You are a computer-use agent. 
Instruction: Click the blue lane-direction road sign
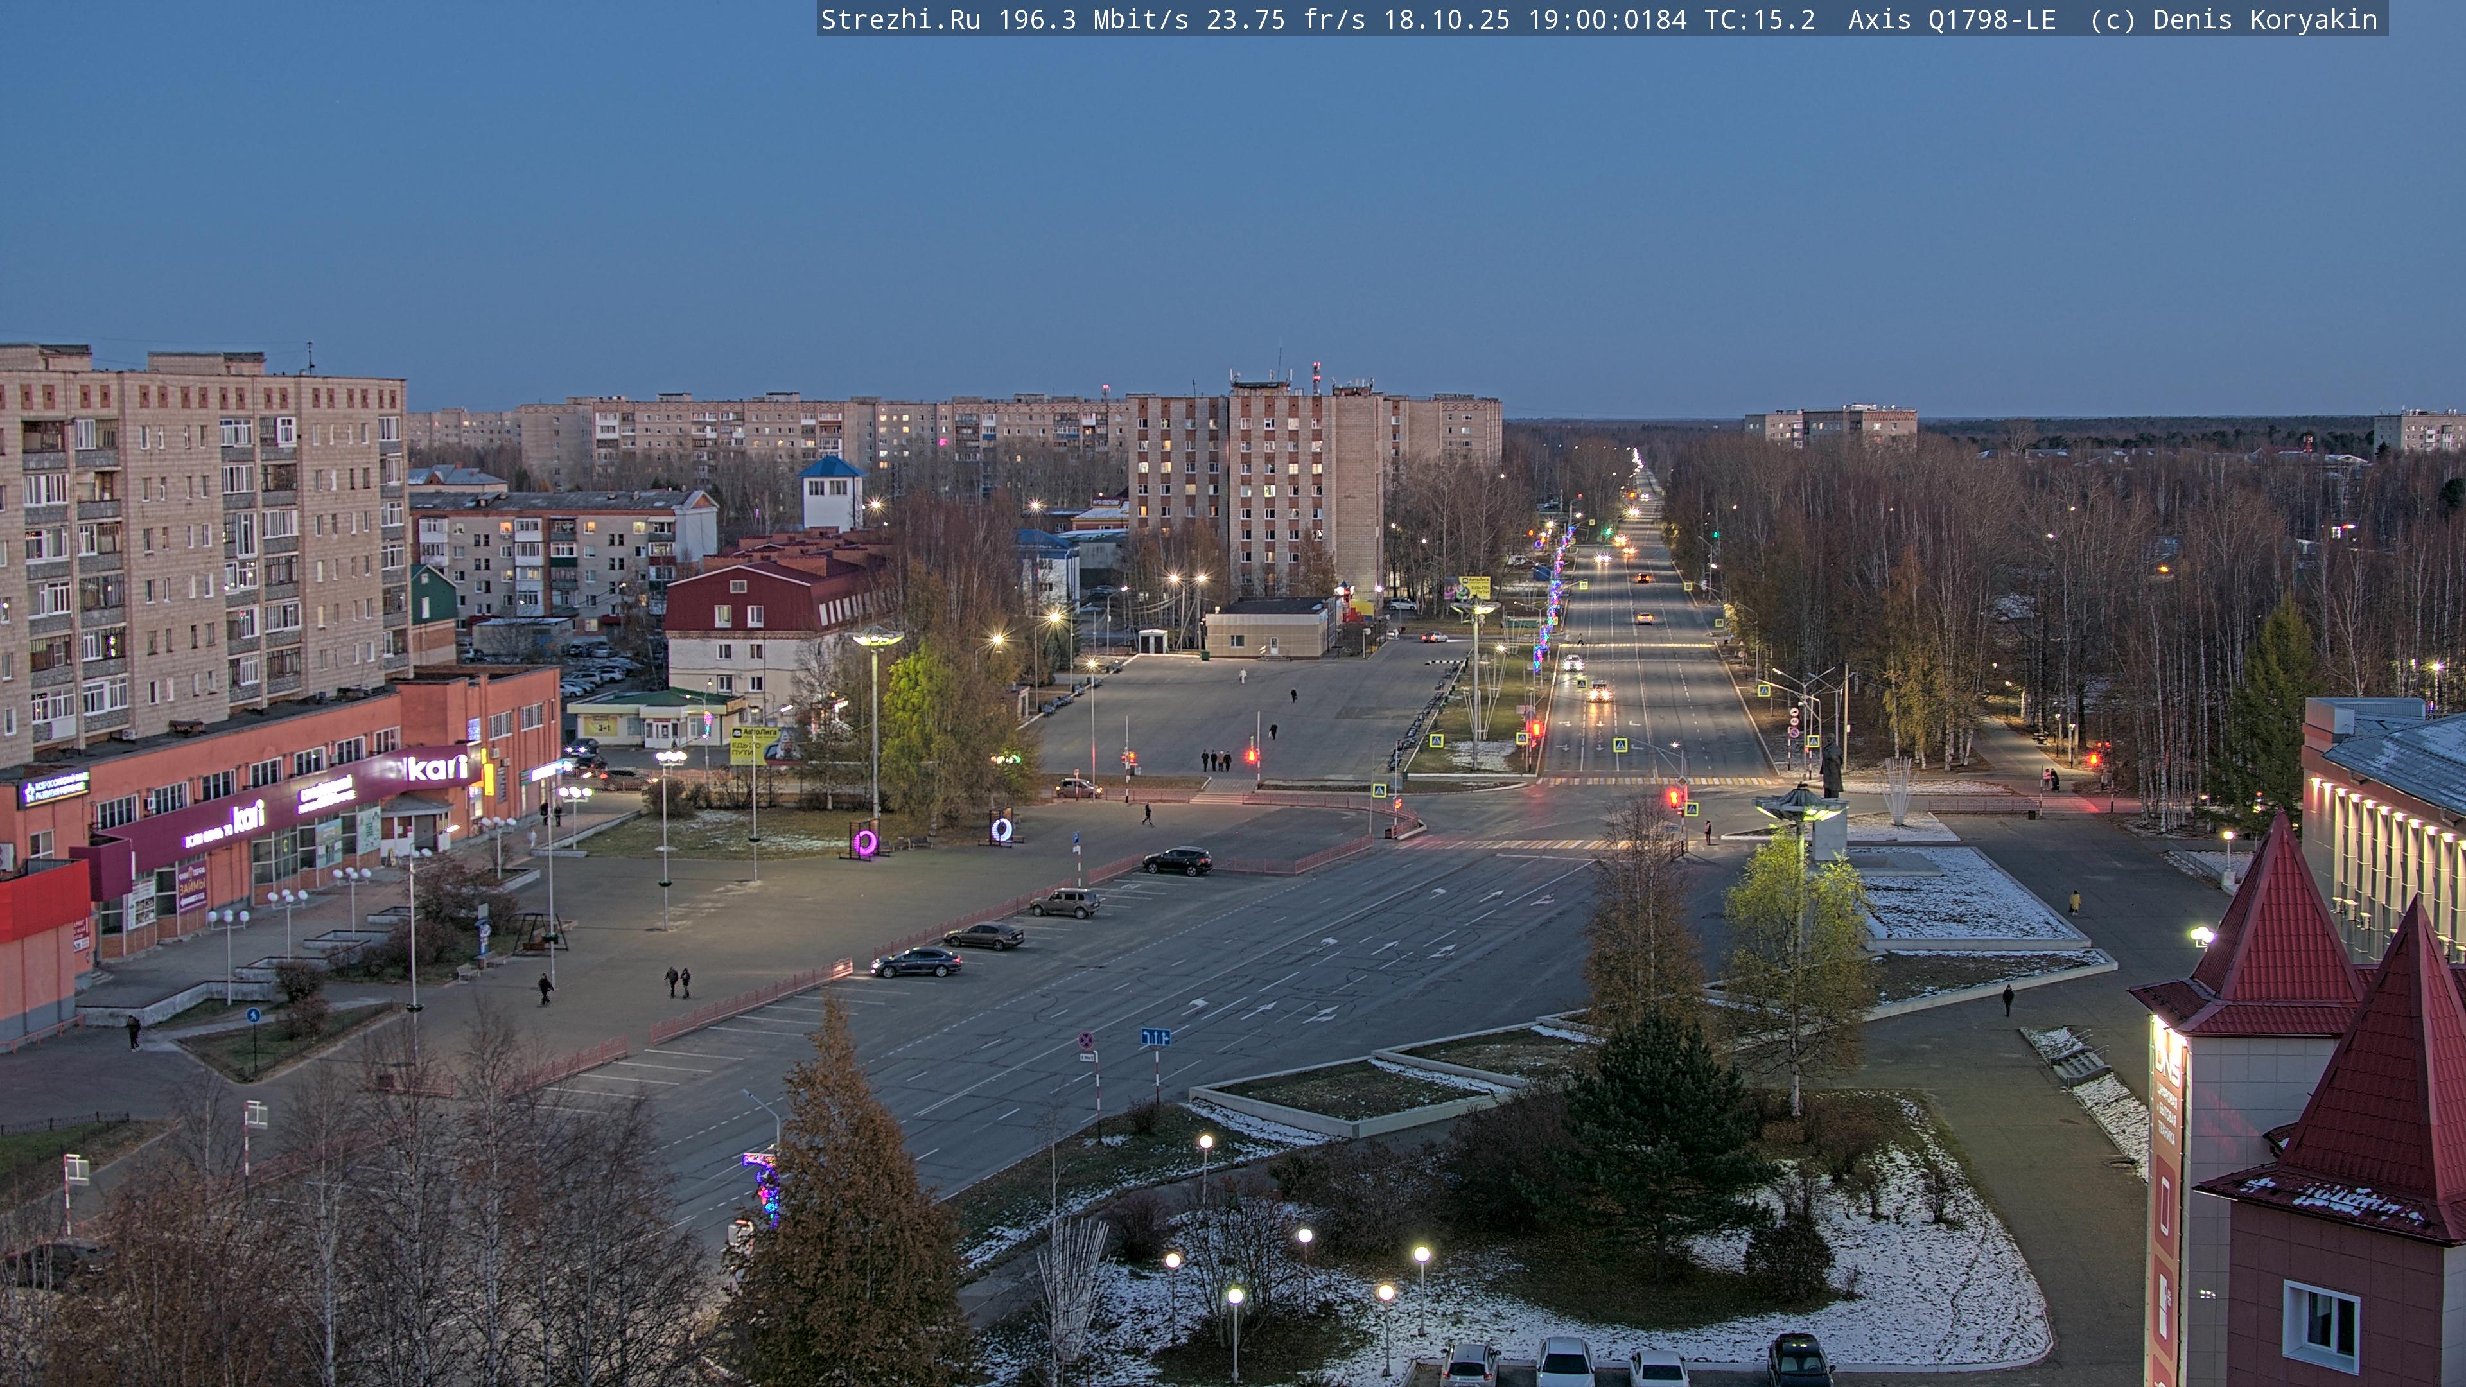click(x=1155, y=1036)
